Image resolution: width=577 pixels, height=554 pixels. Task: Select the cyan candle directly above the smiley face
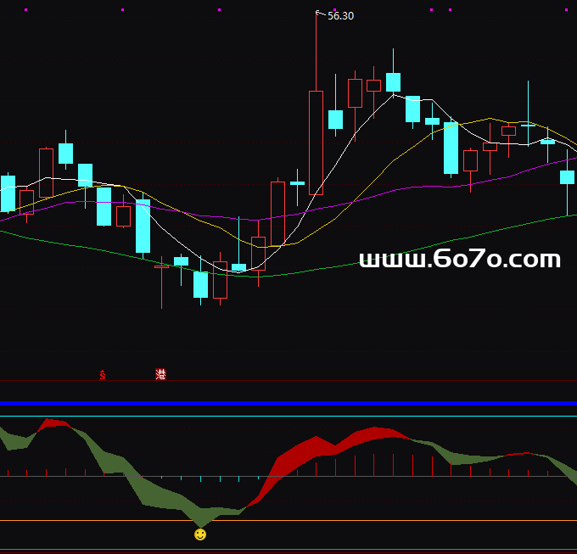[200, 284]
